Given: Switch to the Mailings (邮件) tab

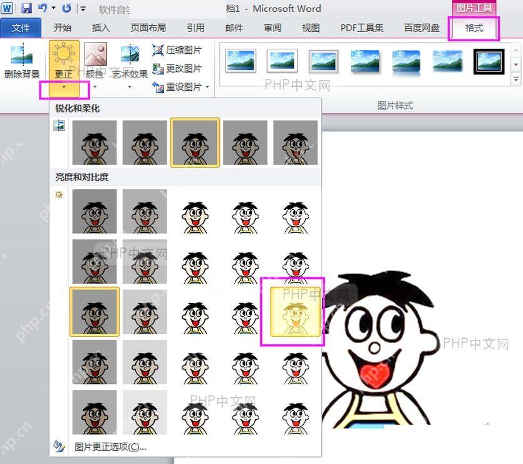Looking at the screenshot, I should point(234,28).
